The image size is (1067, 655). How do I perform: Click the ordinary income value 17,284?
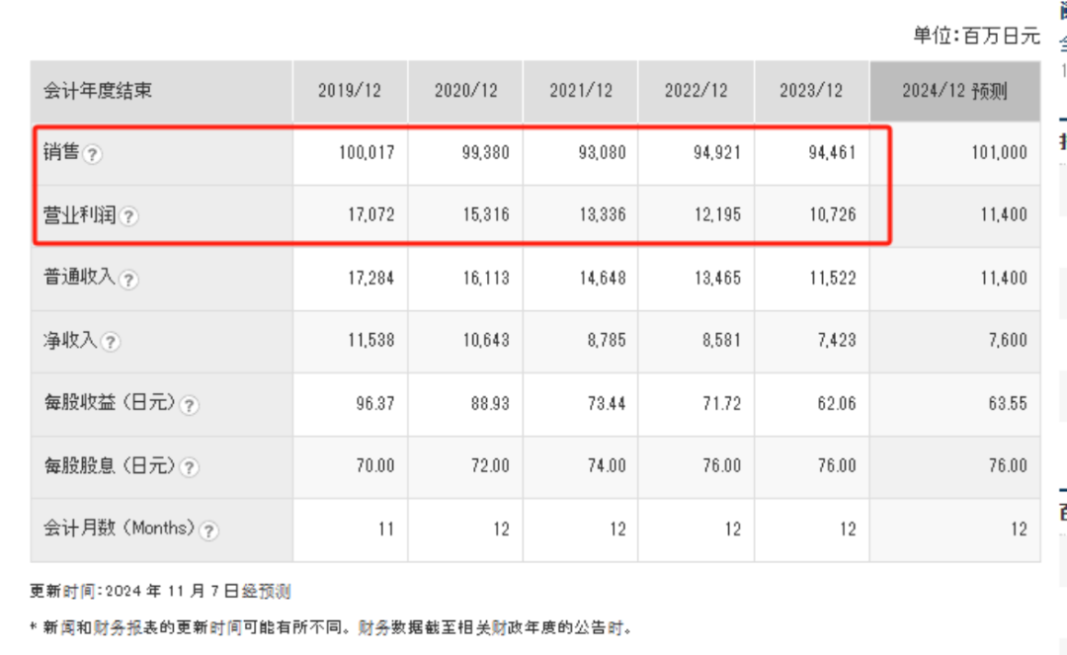coord(370,279)
